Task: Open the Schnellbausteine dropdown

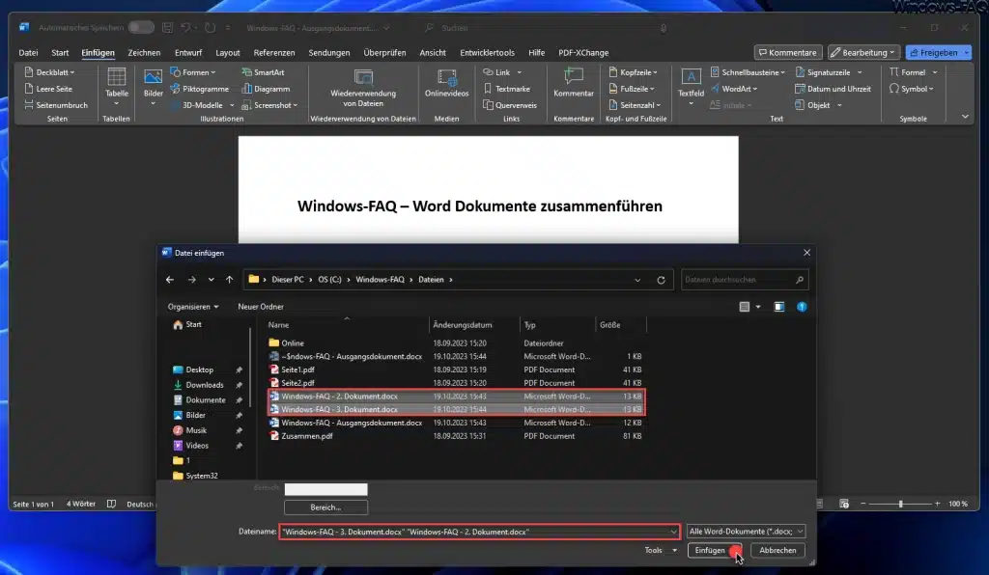Action: 748,72
